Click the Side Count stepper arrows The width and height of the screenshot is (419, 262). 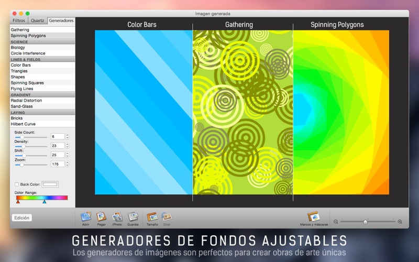[68, 136]
